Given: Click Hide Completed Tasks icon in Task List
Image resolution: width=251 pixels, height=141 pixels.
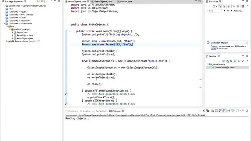Looking at the screenshot, I should coord(234,6).
